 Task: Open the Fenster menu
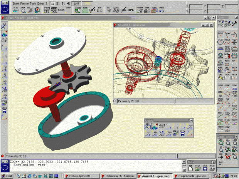pos(24,3)
